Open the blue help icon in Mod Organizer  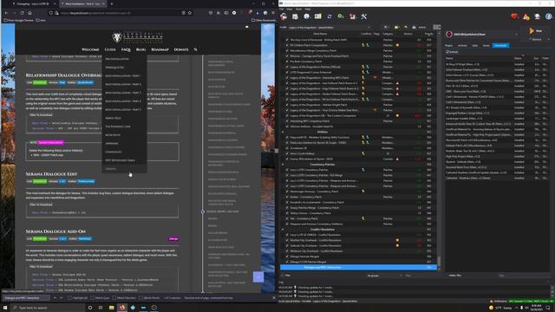[x=549, y=16]
